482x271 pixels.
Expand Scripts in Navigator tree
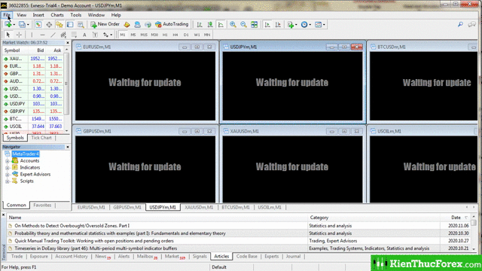(7, 181)
